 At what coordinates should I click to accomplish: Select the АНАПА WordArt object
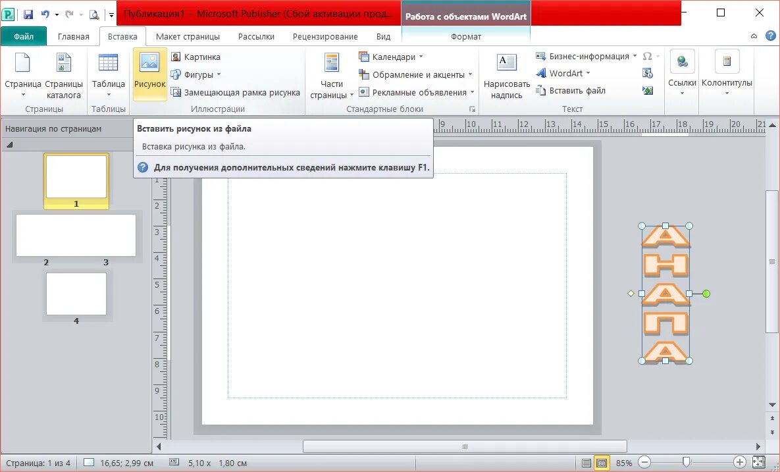coord(665,294)
